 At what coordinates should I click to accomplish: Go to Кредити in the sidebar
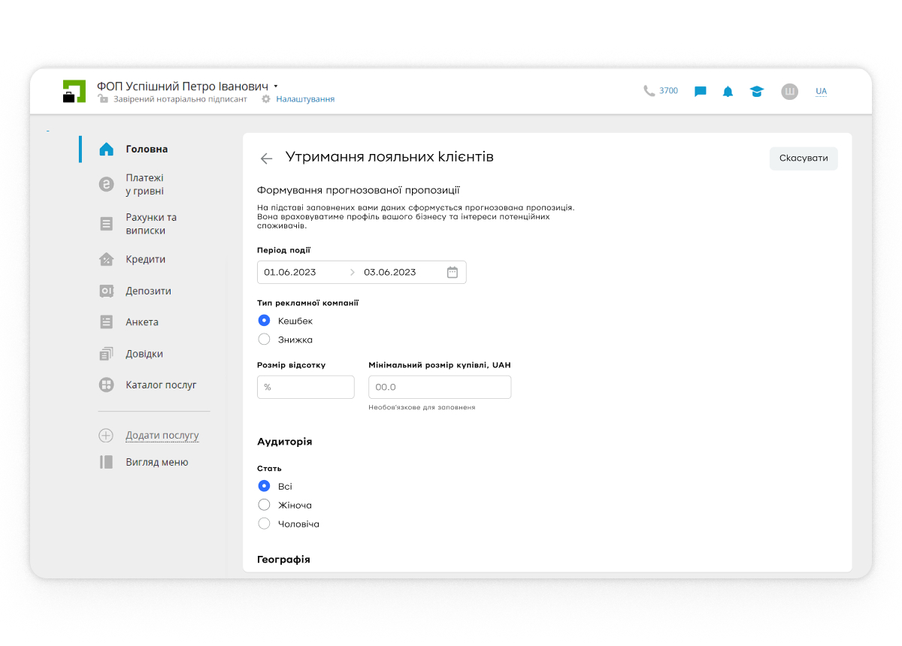pos(145,259)
